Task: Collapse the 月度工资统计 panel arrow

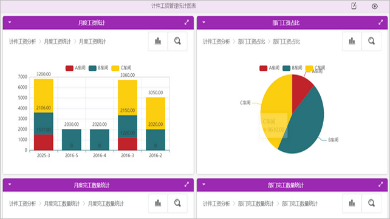Action: (x=10, y=22)
